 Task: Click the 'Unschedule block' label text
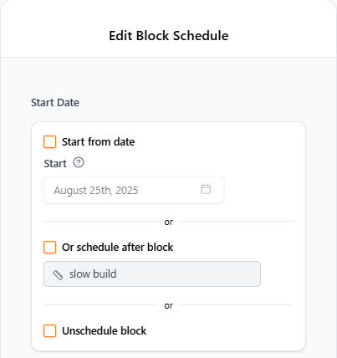click(104, 331)
